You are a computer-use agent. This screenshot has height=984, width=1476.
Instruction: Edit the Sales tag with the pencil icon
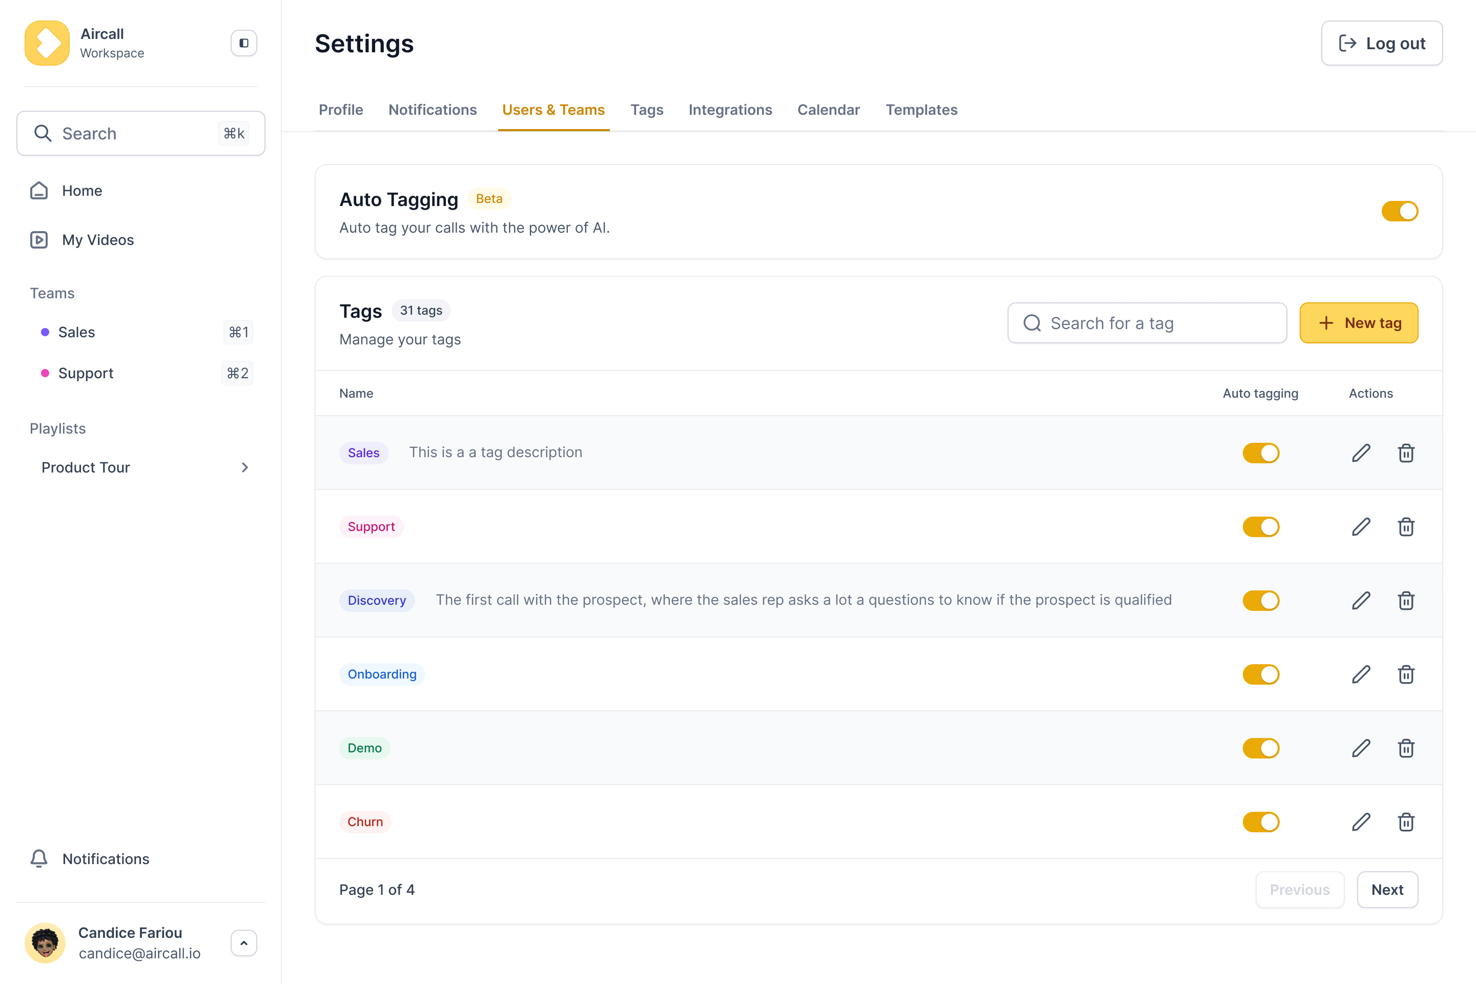coord(1361,453)
